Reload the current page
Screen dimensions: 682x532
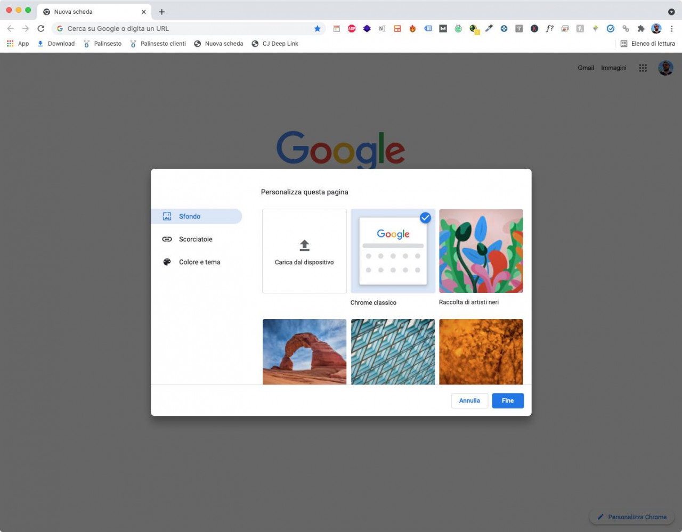[41, 29]
